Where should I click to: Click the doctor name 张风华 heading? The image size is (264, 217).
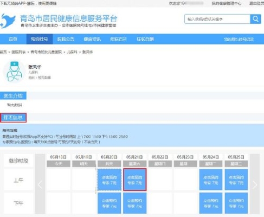[x=35, y=67]
